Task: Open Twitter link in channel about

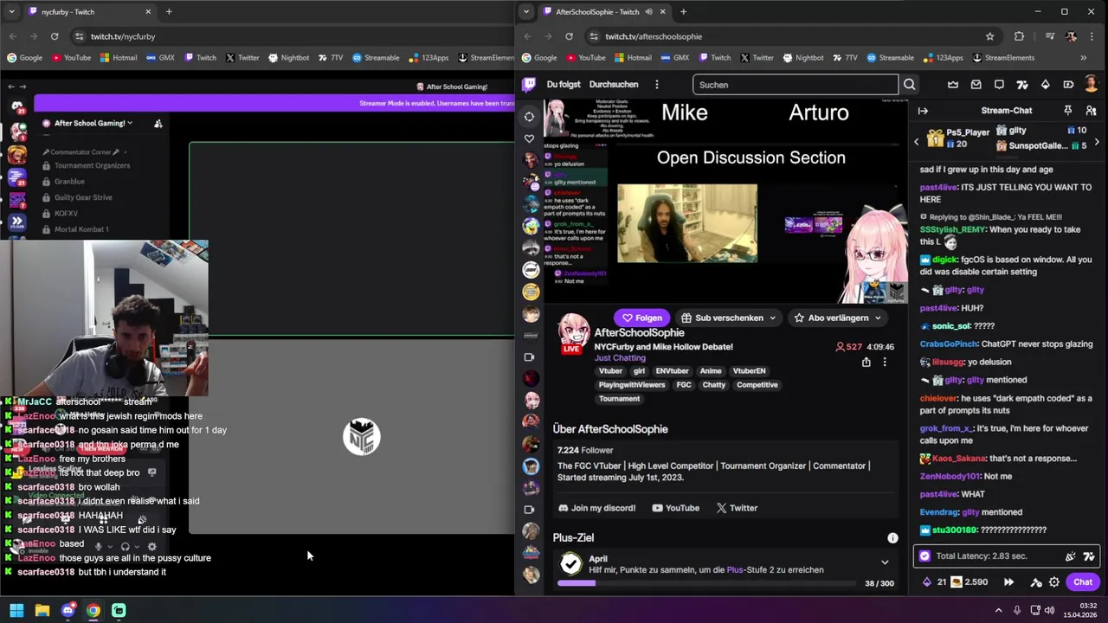Action: tap(737, 508)
